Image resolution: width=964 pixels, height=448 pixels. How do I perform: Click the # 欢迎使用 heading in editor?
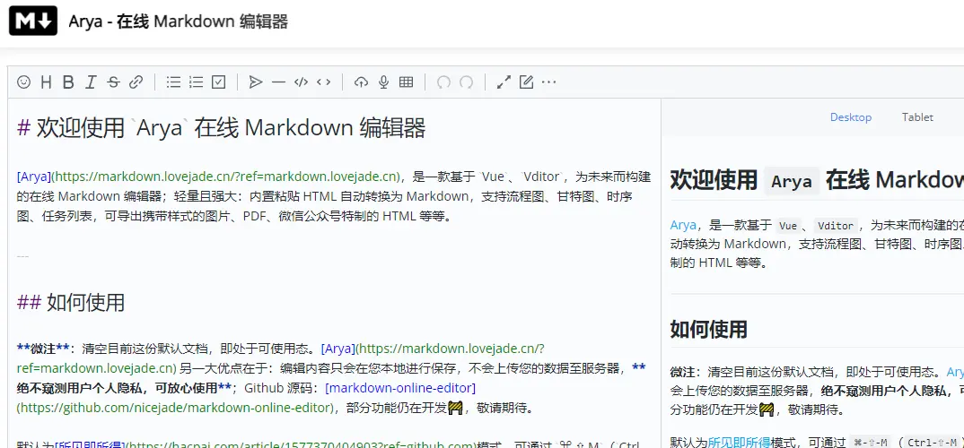click(x=222, y=129)
